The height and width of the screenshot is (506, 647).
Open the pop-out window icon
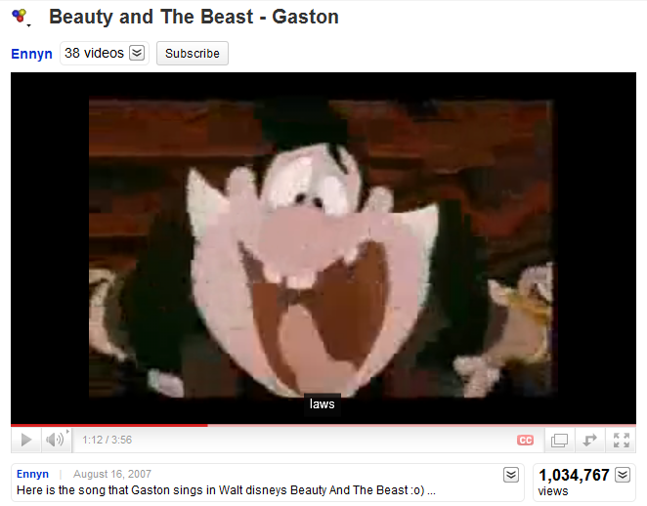[559, 440]
